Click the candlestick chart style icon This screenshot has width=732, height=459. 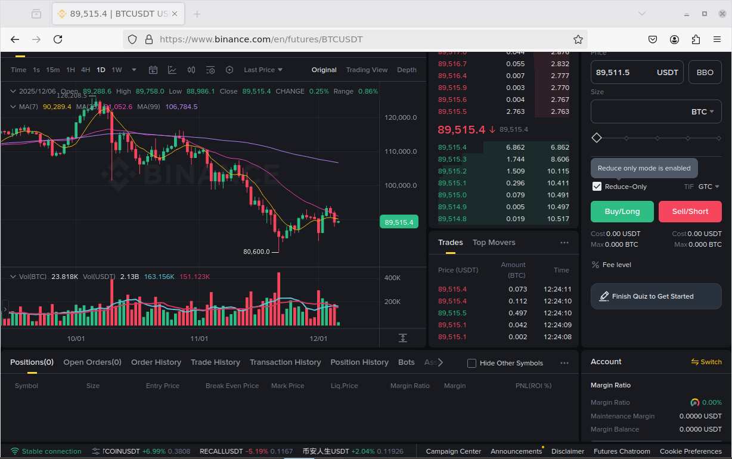click(191, 70)
